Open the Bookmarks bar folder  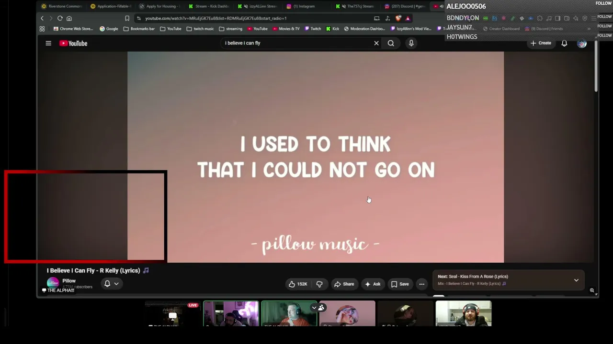click(139, 29)
